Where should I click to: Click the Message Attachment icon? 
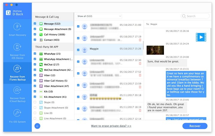click(x=41, y=29)
